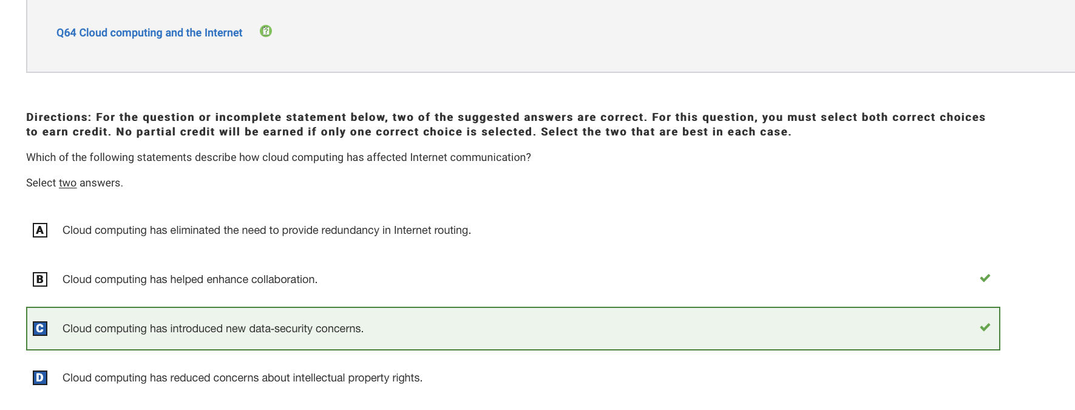
Task: Click the 'Q64' number in the header
Action: tap(66, 33)
